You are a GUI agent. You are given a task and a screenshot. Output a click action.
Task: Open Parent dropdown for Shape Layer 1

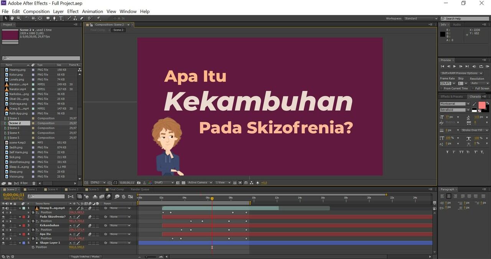[120, 243]
